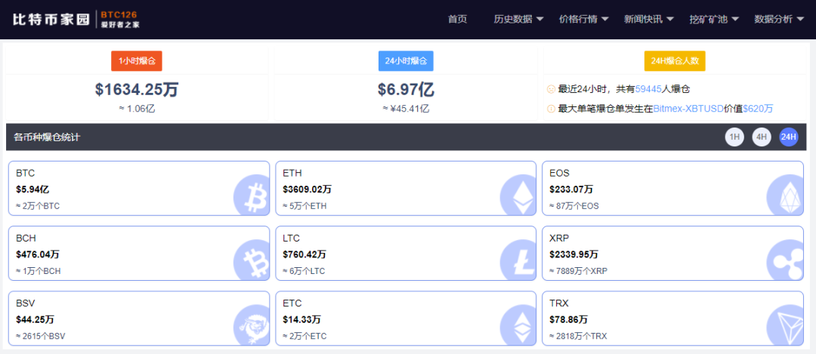The image size is (816, 354).
Task: Click the Ethereum Classic icon in ETC card
Action: [x=518, y=326]
